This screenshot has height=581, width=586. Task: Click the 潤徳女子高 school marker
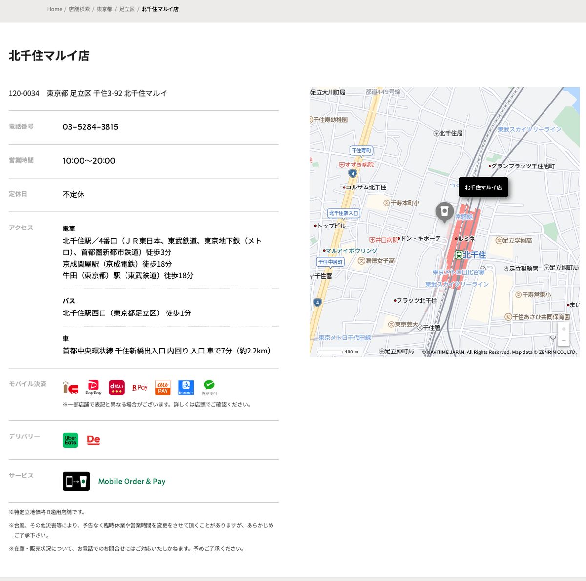361,261
